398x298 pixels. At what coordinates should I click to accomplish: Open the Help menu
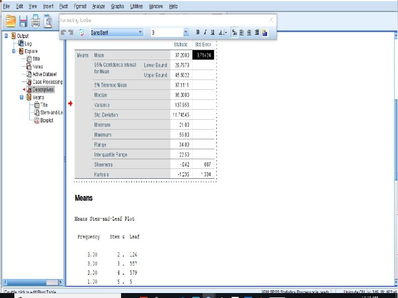pos(174,6)
